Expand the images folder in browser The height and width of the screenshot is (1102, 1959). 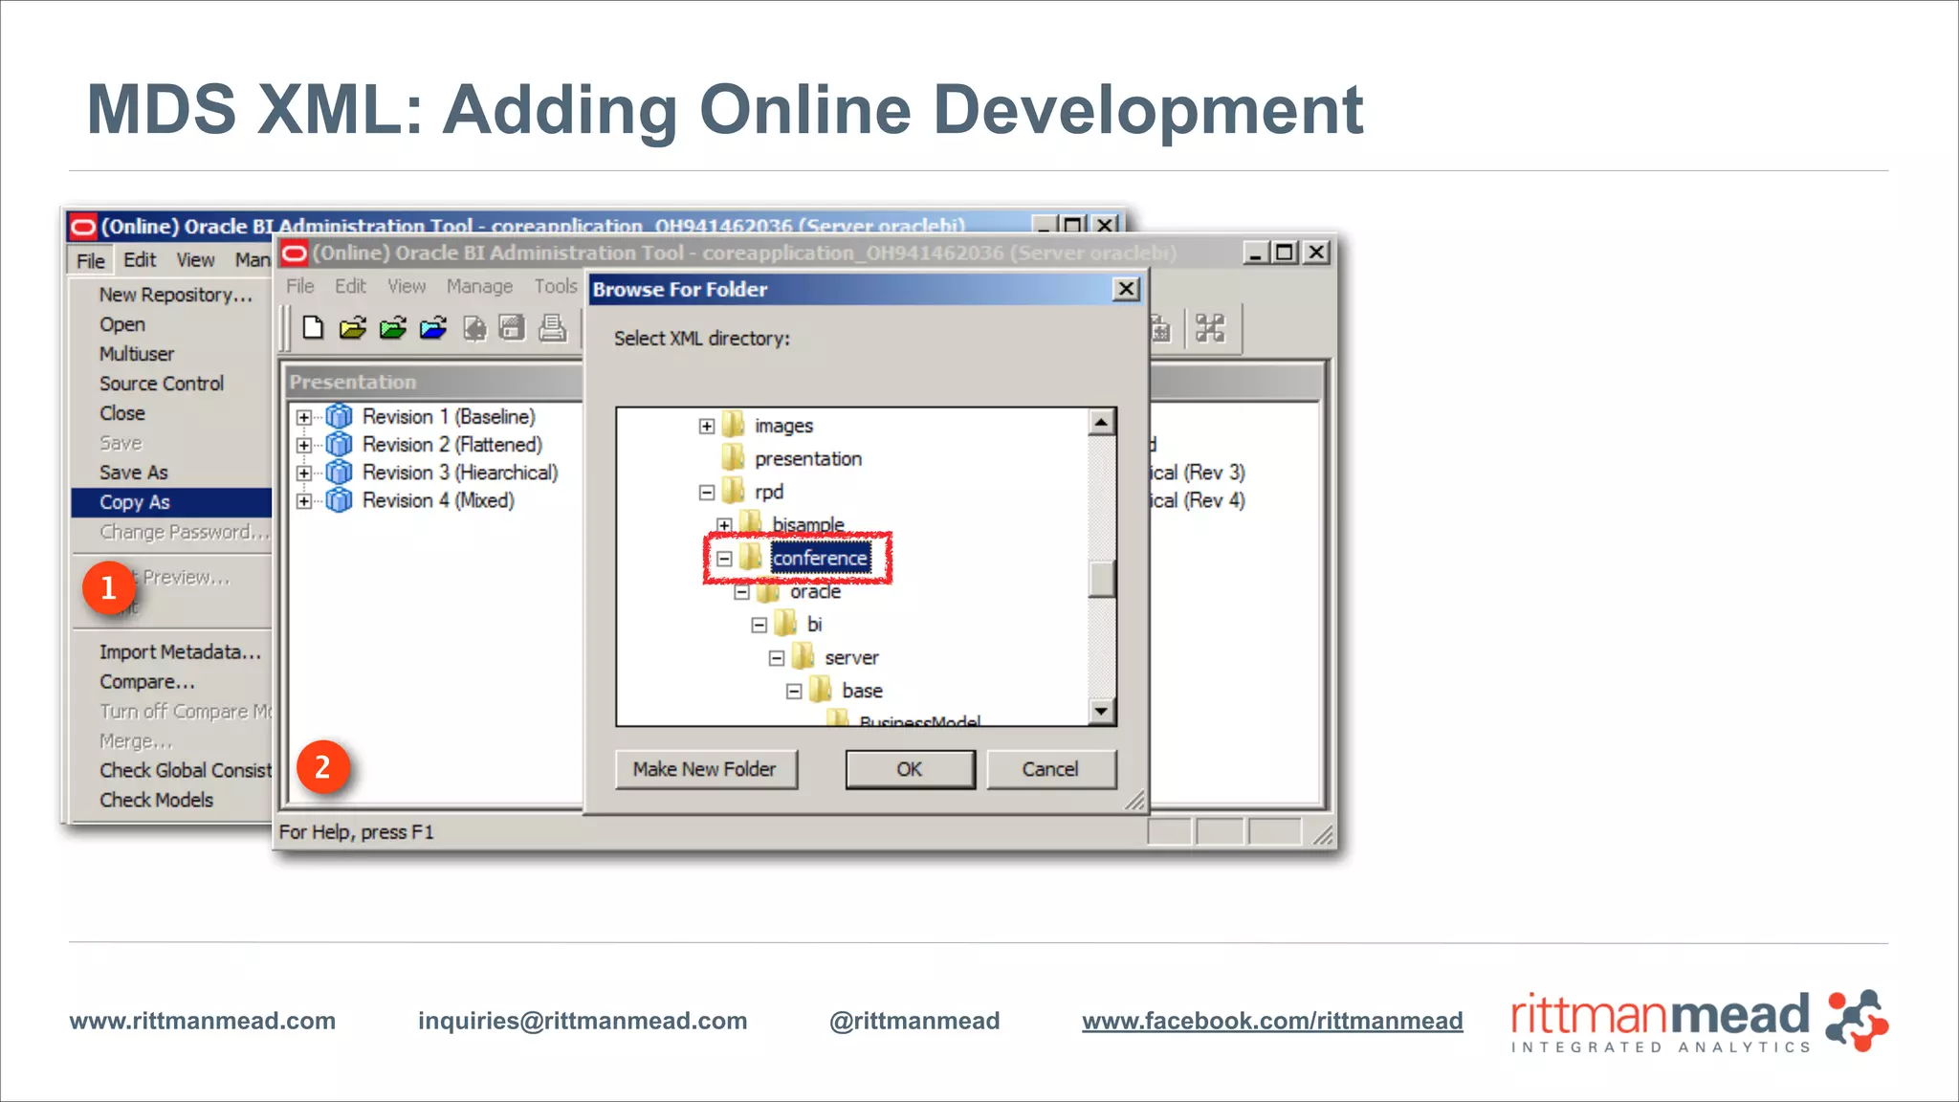(707, 426)
